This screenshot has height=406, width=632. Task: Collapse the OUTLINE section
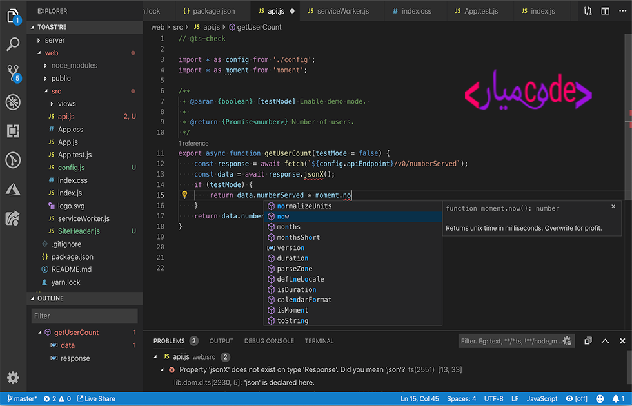[50, 298]
